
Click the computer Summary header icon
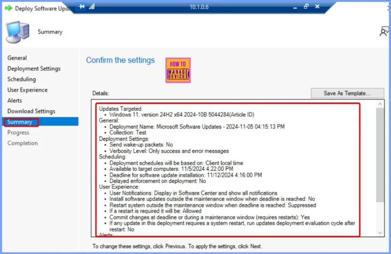[18, 32]
